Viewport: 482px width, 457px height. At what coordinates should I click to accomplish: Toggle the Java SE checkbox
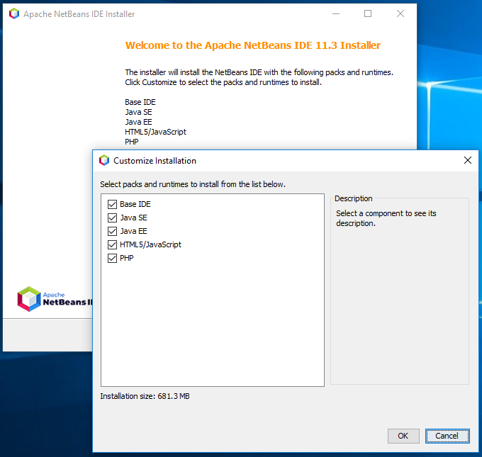click(112, 218)
